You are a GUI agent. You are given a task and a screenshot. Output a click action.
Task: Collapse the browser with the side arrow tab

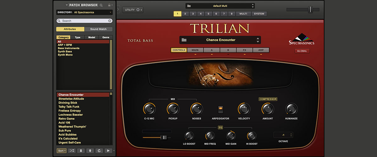click(118, 9)
